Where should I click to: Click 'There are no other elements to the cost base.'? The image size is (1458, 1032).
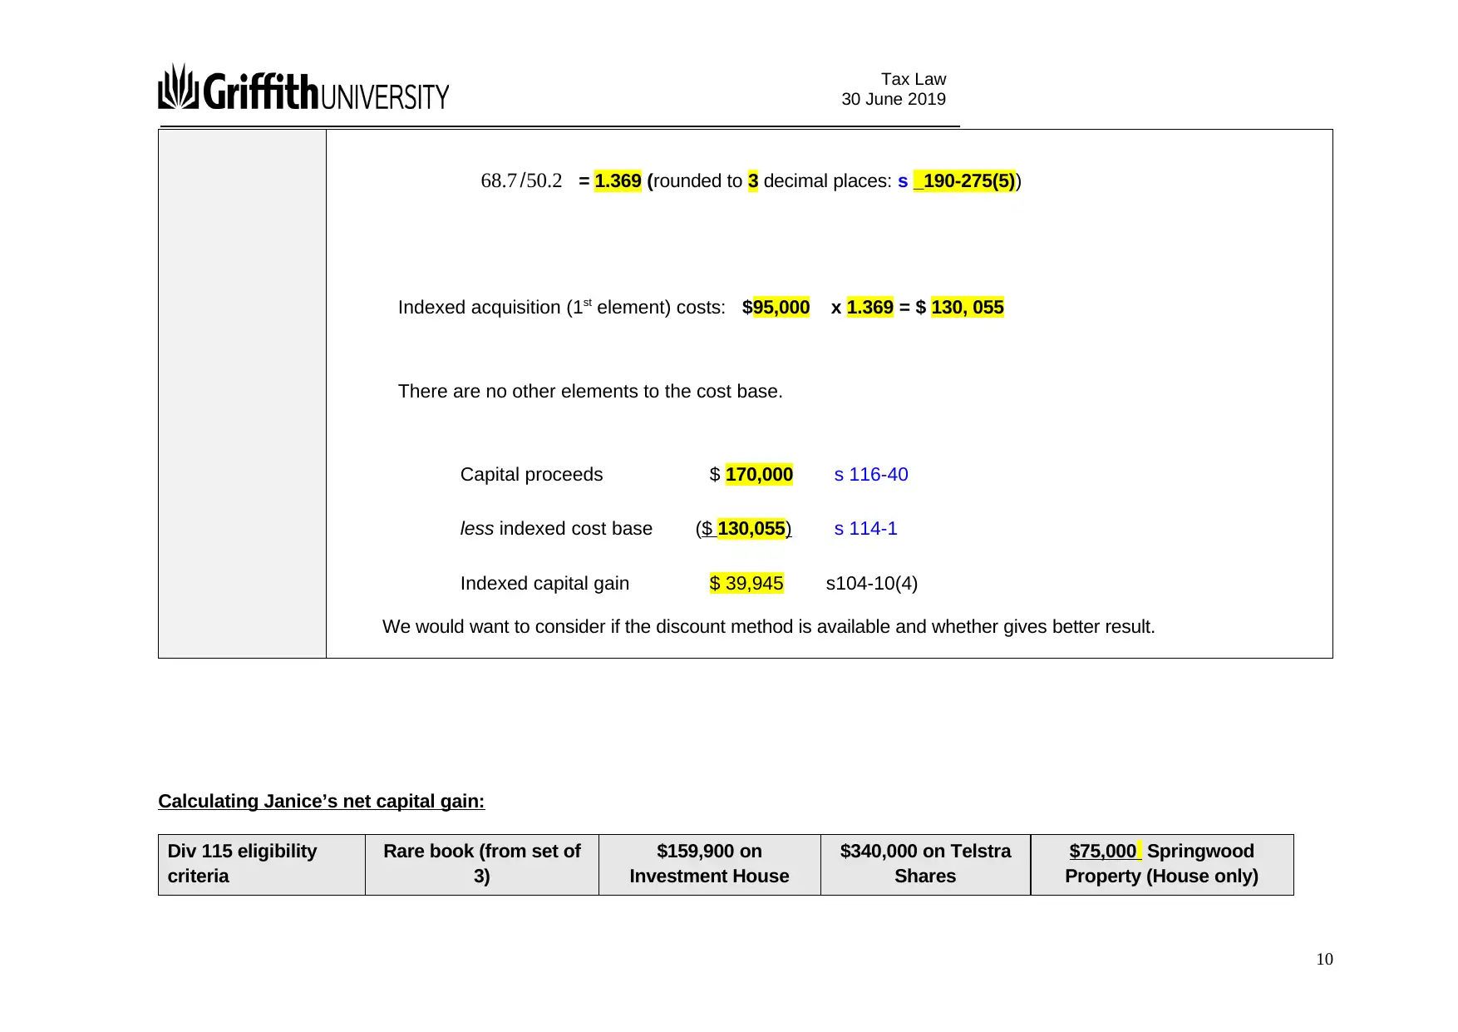[x=590, y=391]
